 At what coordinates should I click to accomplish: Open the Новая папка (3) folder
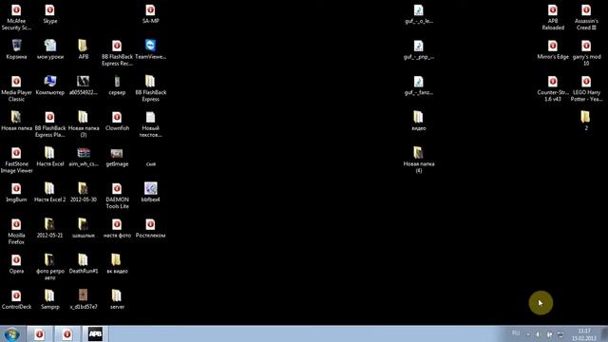[x=83, y=124]
